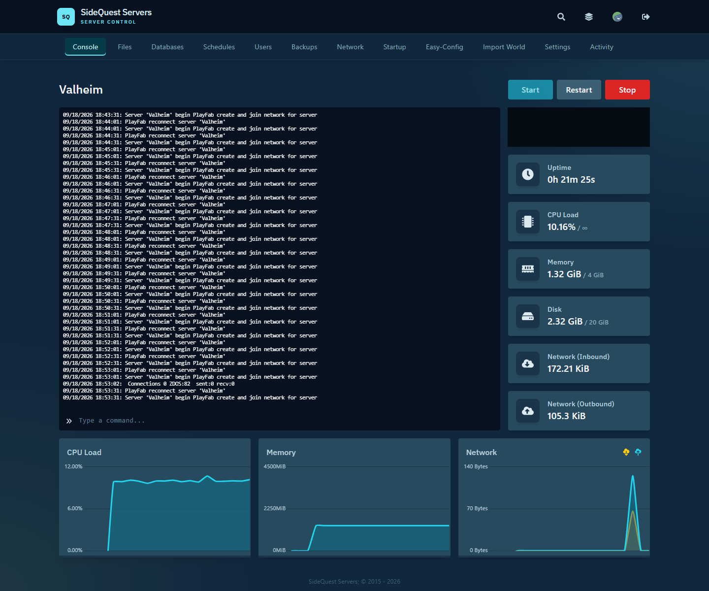Click the Uptime clock icon

click(528, 174)
